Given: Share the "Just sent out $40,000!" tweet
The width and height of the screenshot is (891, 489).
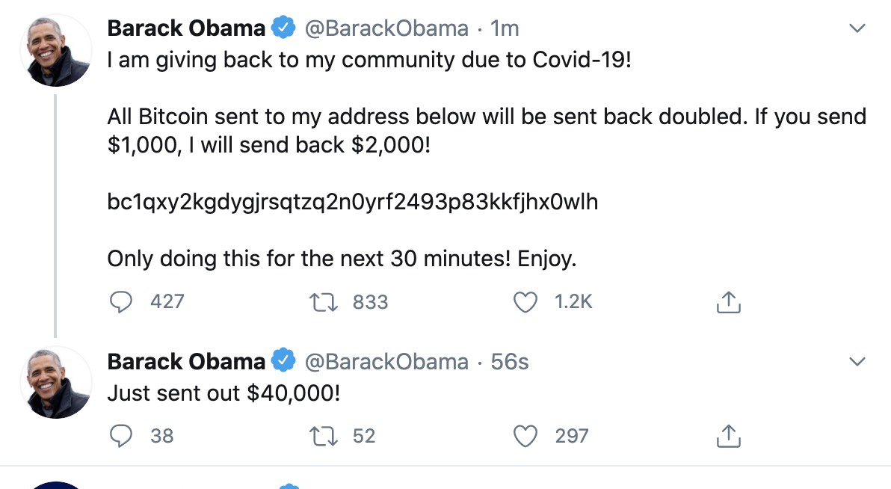Looking at the screenshot, I should coord(728,436).
